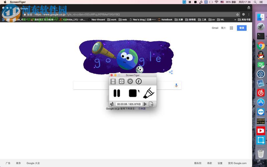Open Launchpad rocket in the Dock
The image size is (267, 167).
click(261, 27)
